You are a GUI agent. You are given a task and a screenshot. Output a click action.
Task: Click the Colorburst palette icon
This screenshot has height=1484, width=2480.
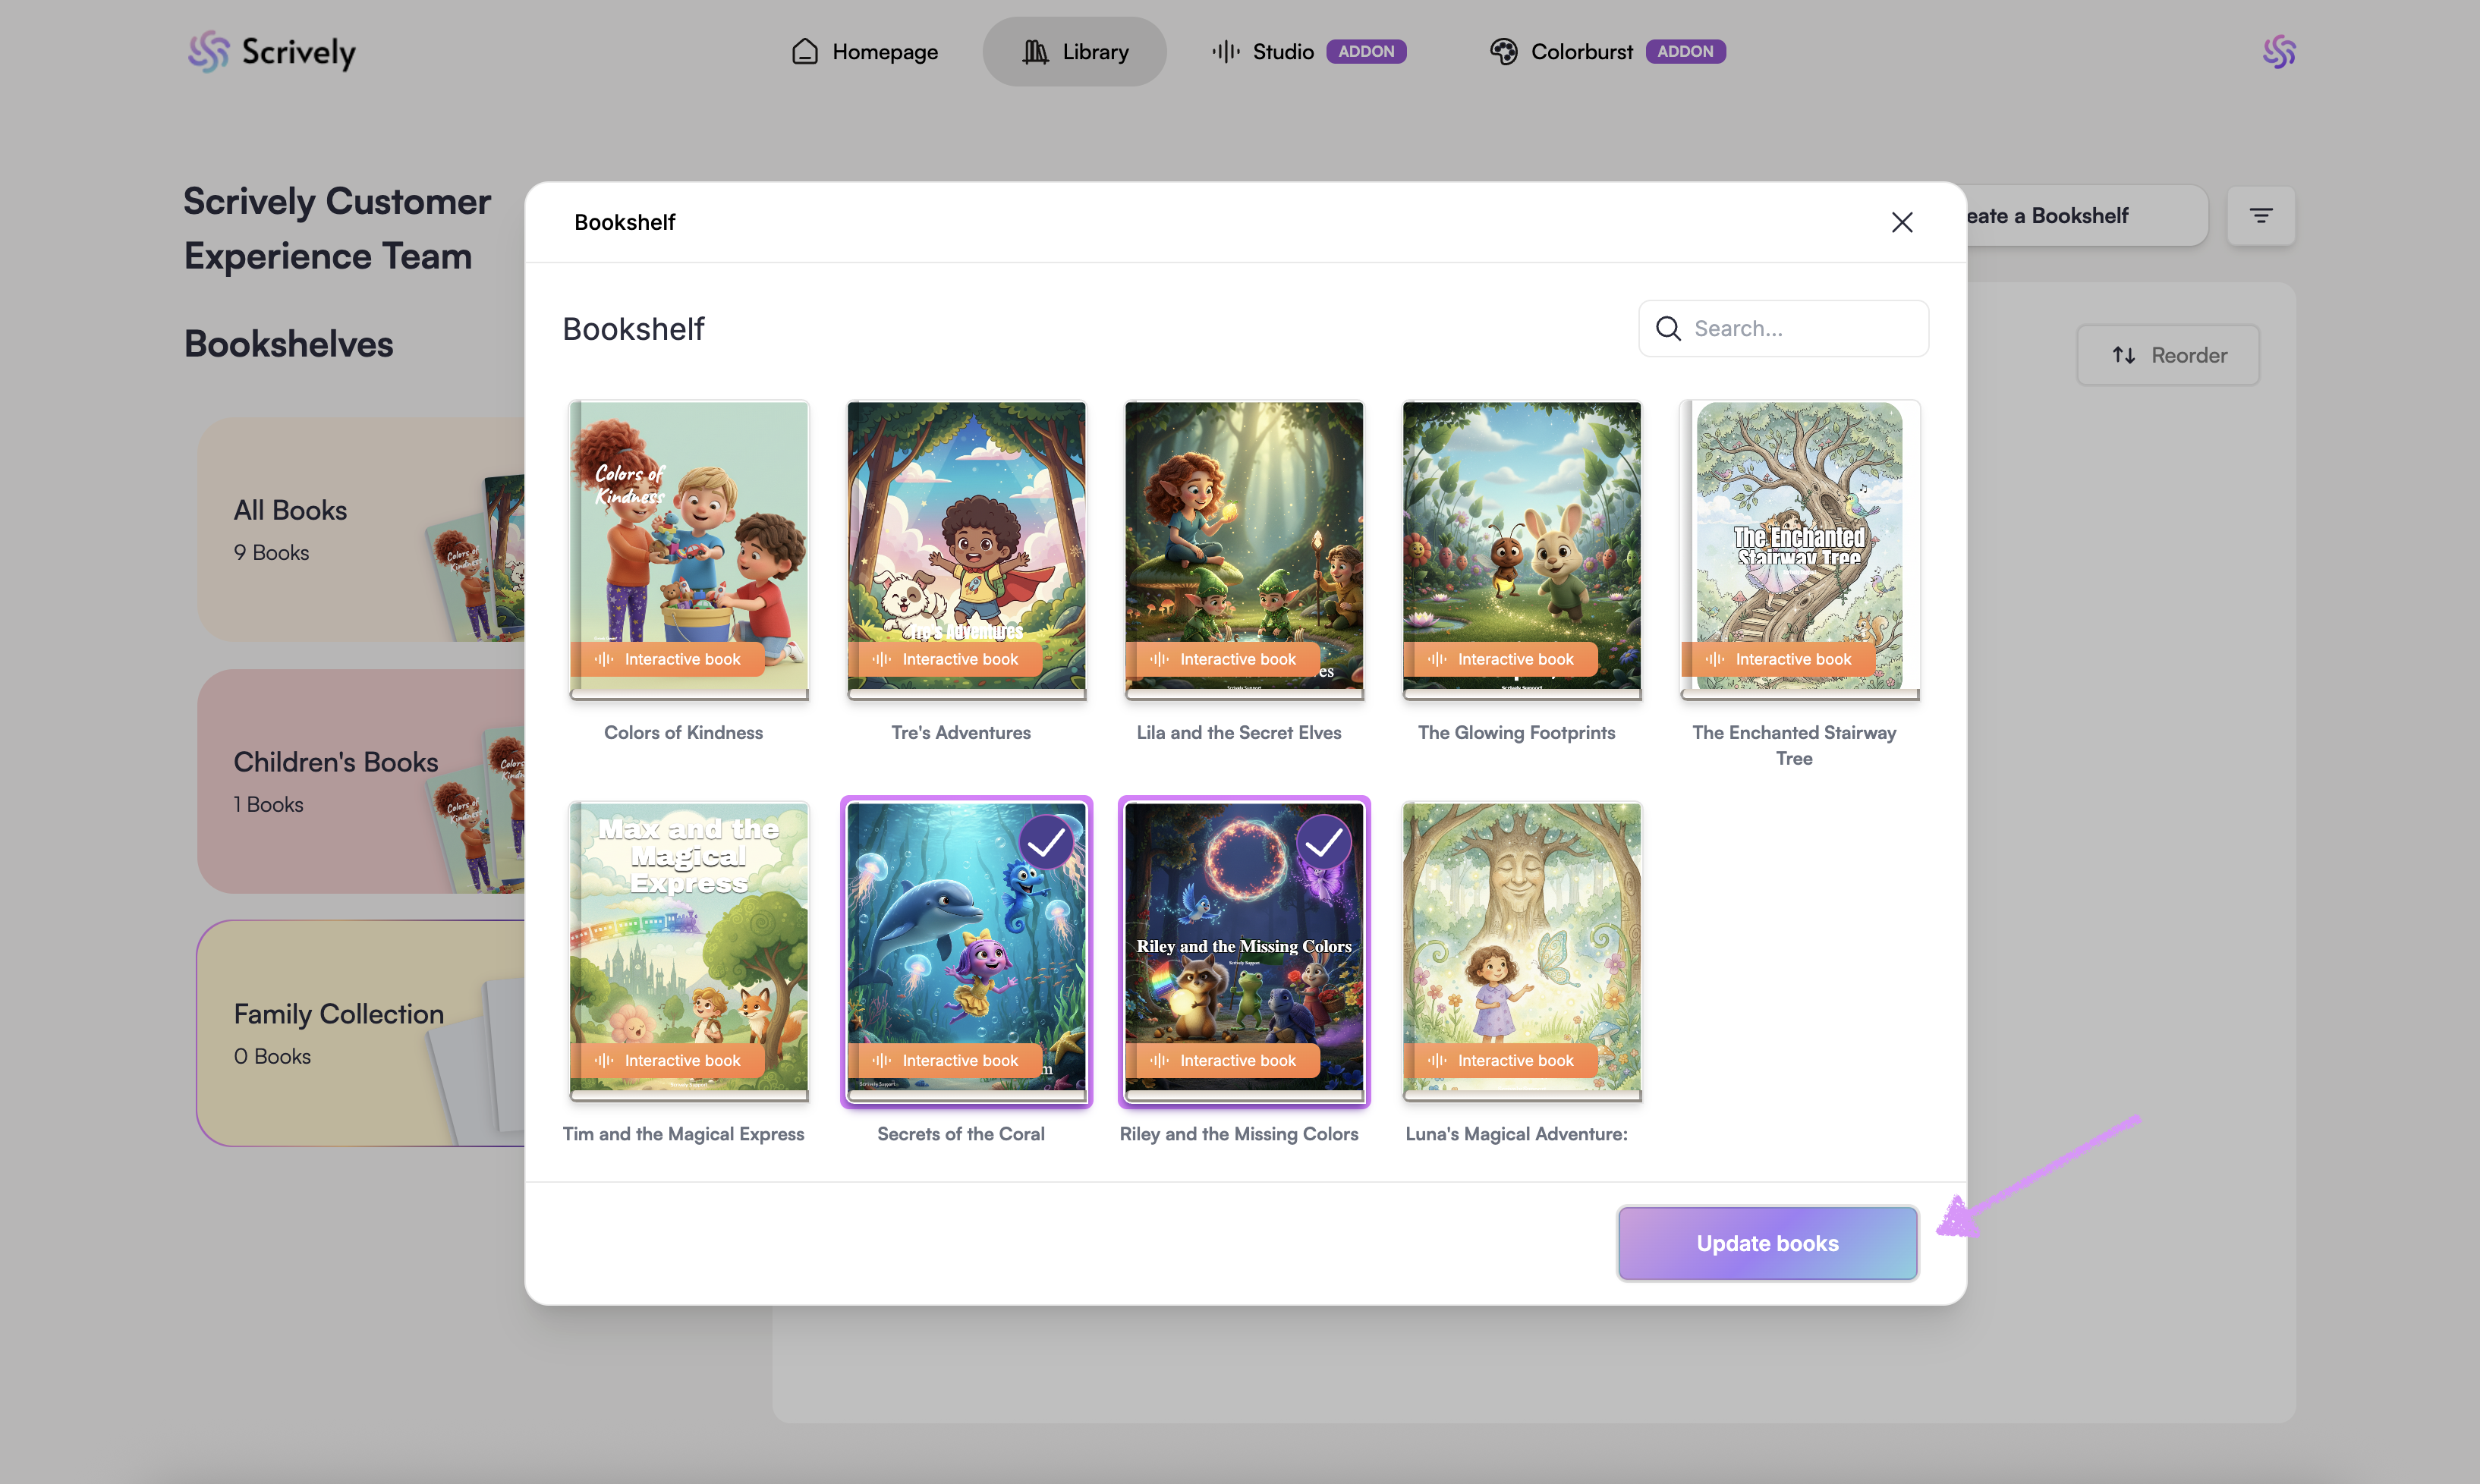(1503, 51)
